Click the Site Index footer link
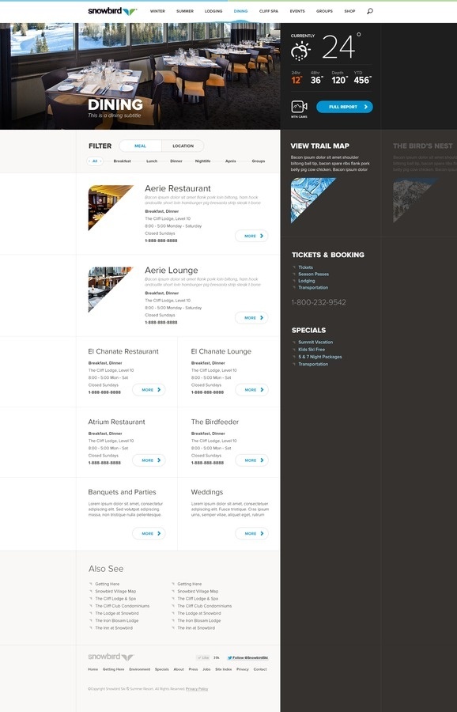This screenshot has width=457, height=712. [223, 669]
